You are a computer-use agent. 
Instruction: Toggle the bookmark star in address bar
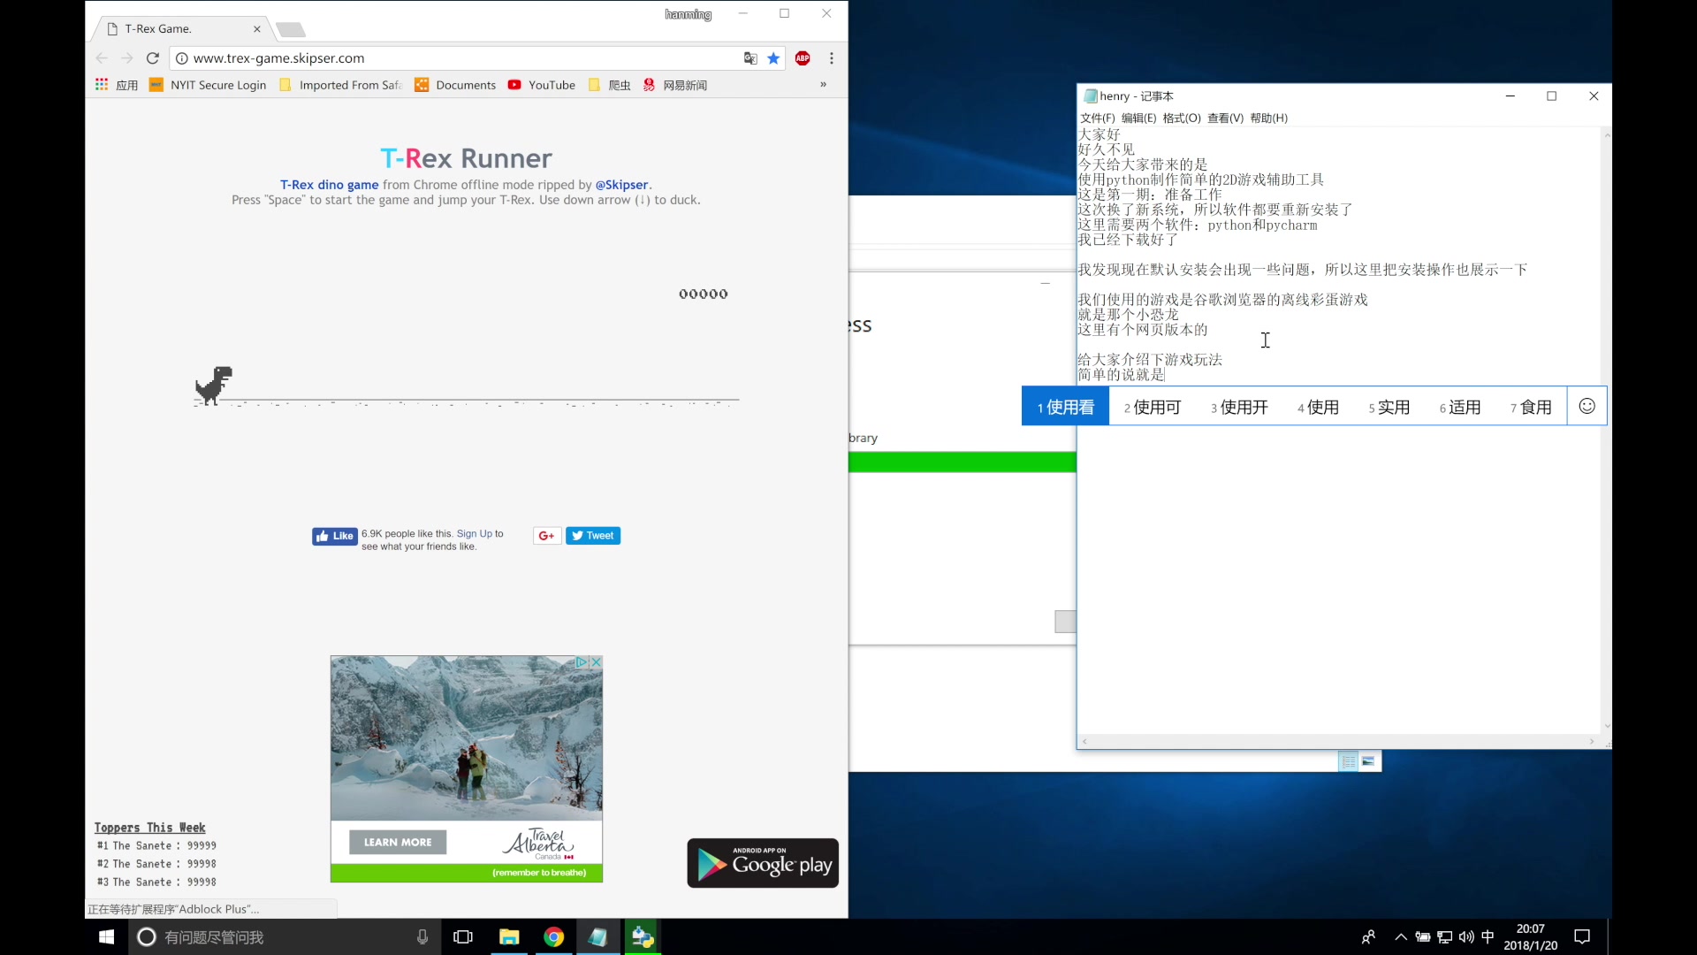[x=773, y=58]
